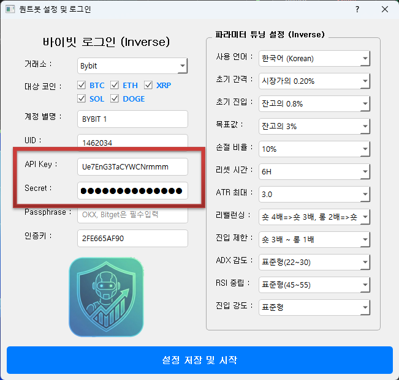Screen dimensions: 399x380
Task: Click the help question mark button
Action: click(x=357, y=9)
